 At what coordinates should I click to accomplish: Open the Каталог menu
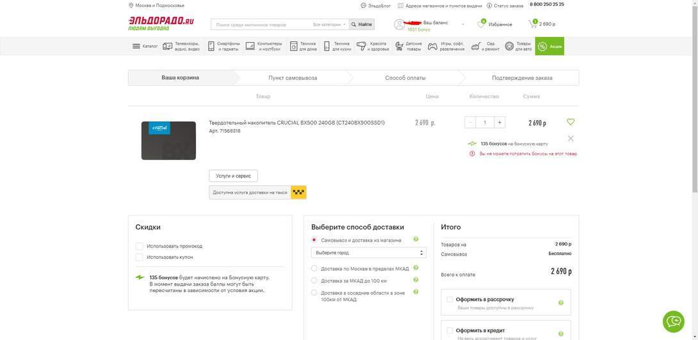tap(145, 46)
